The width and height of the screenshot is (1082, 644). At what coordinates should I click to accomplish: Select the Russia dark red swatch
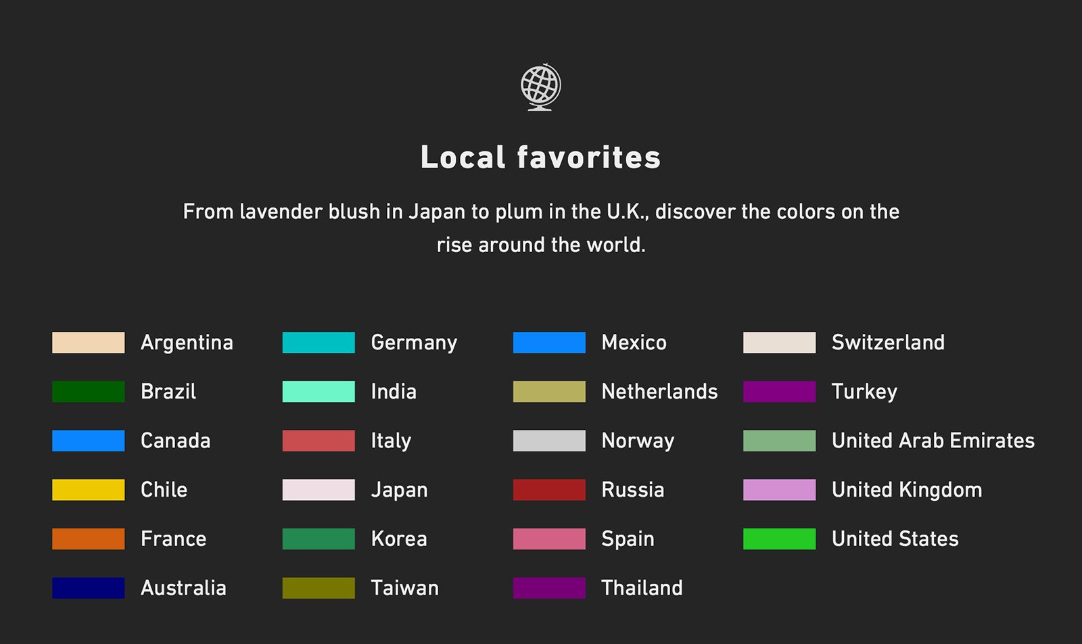(549, 490)
